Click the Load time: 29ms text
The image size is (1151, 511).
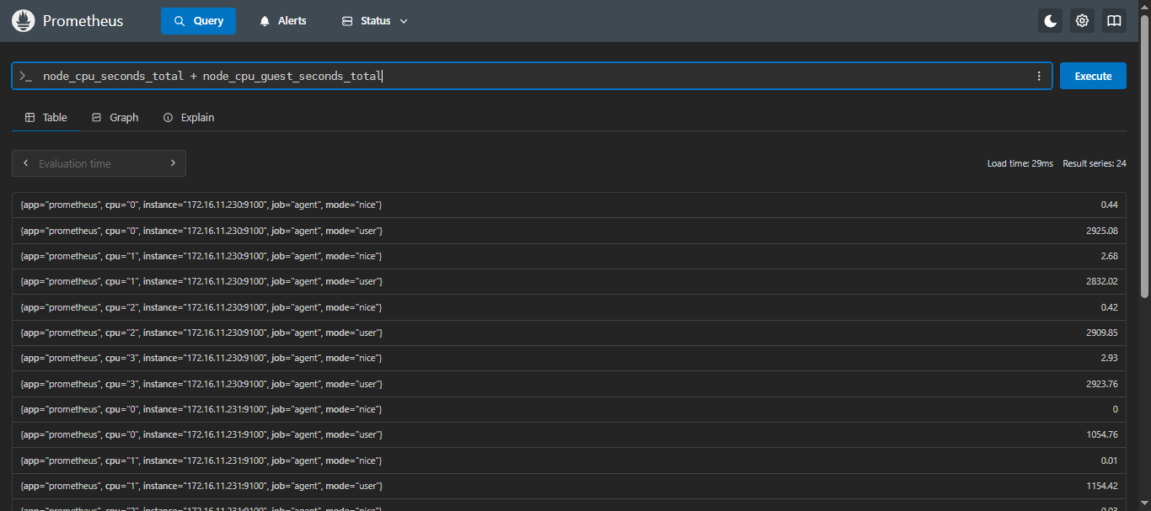pos(1020,163)
